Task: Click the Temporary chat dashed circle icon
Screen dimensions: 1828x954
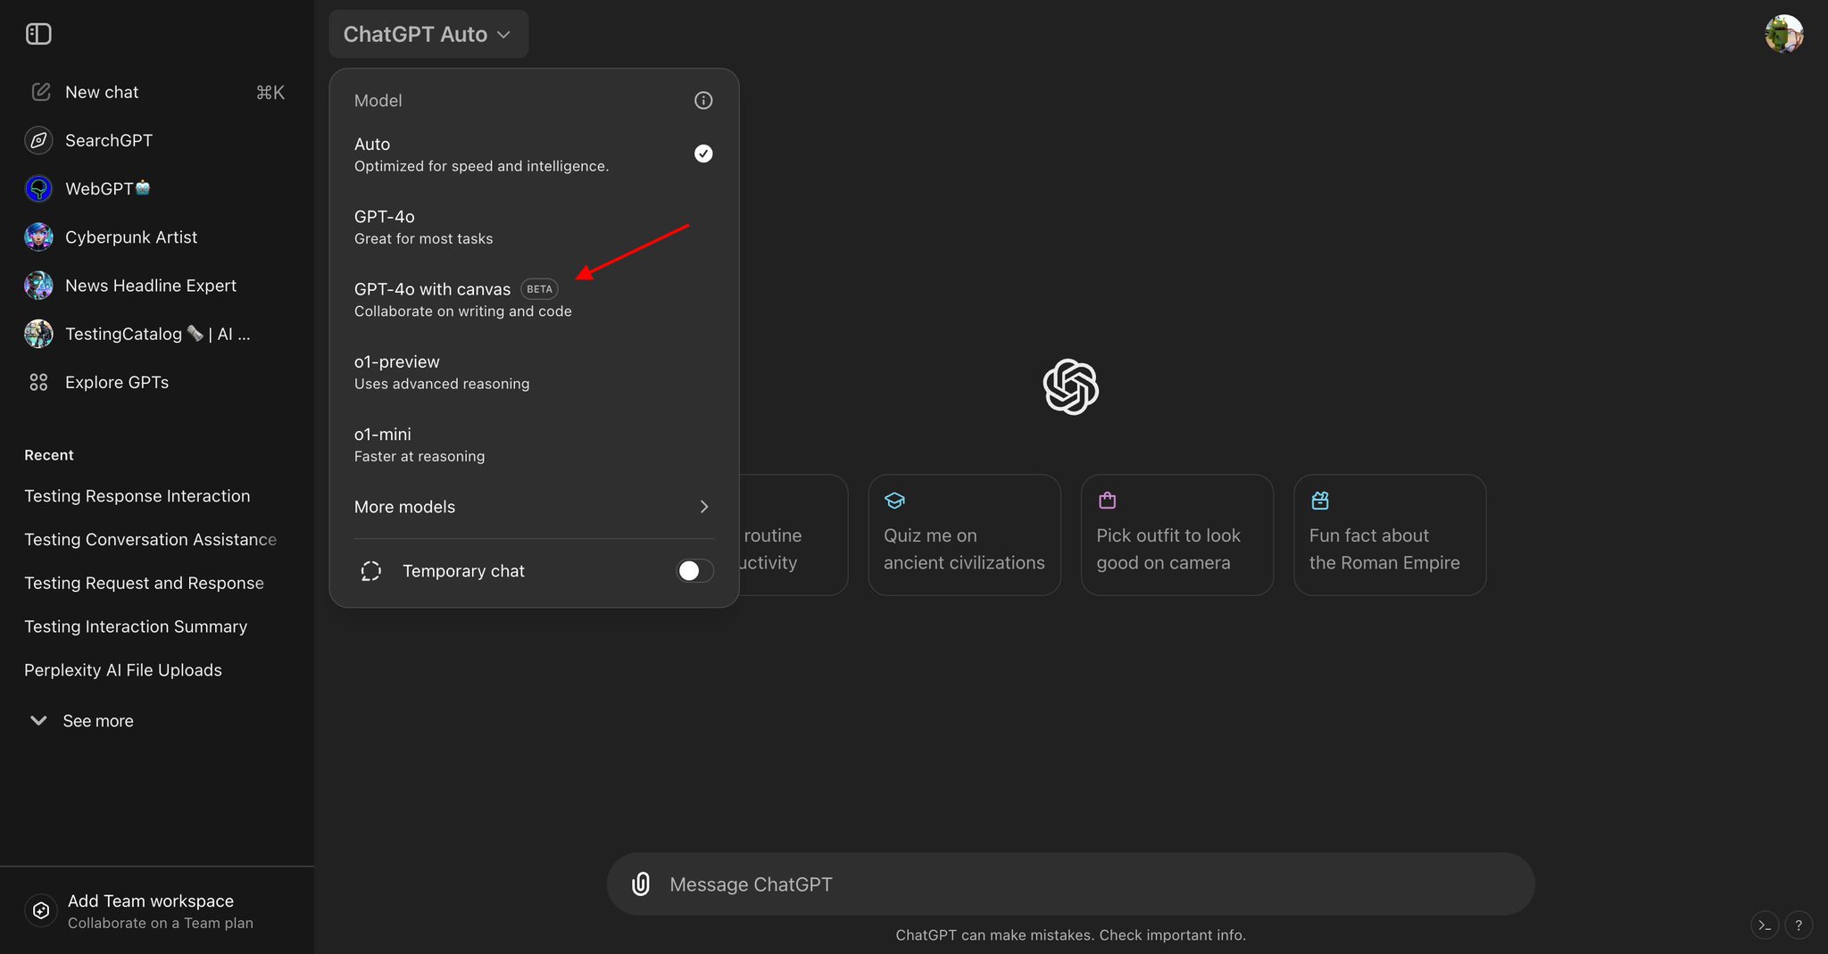Action: (370, 571)
